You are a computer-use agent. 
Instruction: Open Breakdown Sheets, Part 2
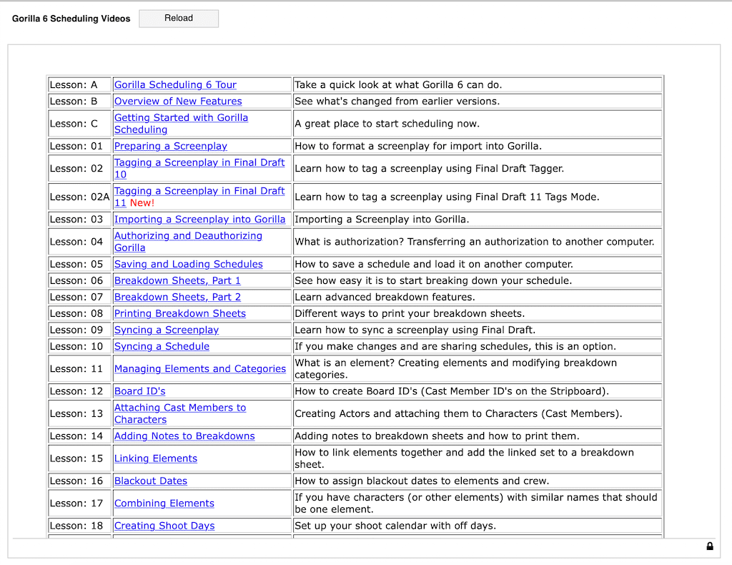point(177,297)
